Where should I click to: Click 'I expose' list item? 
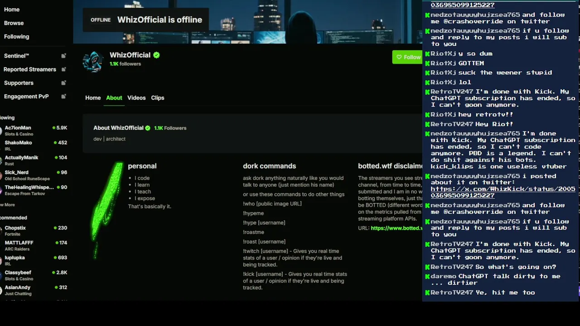145,198
